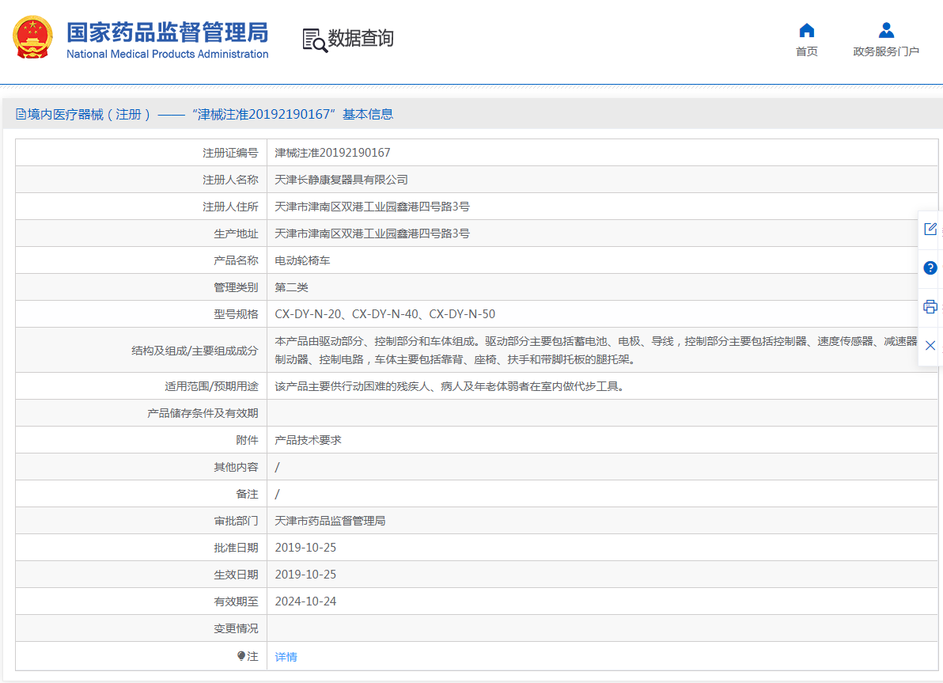943x683 pixels.
Task: Click the 国家药品监督管理局 title
Action: point(167,32)
